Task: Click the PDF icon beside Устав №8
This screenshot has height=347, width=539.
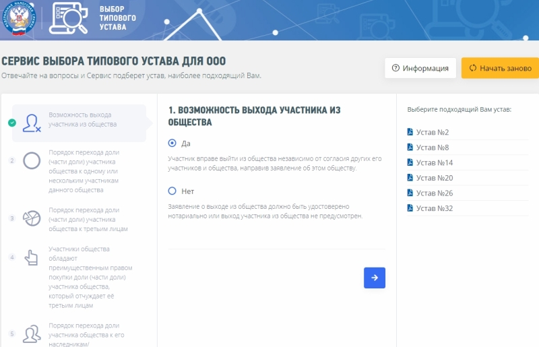Action: 410,147
